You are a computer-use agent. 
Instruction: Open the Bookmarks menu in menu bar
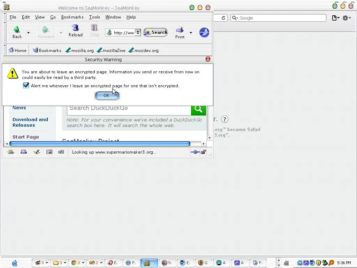tap(73, 17)
